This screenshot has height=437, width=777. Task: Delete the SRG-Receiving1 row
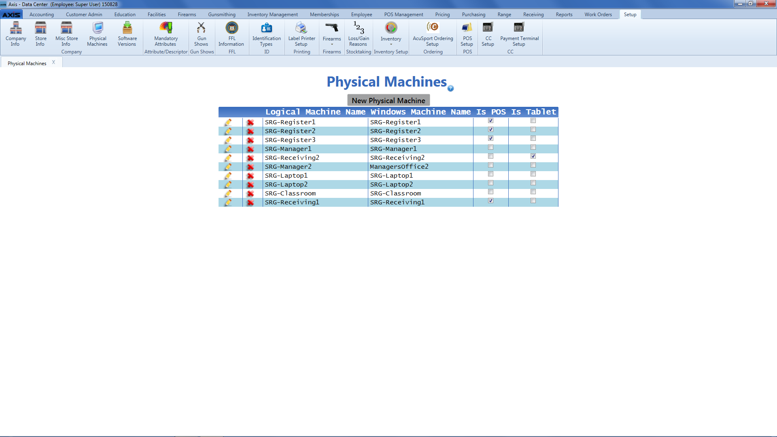[251, 202]
